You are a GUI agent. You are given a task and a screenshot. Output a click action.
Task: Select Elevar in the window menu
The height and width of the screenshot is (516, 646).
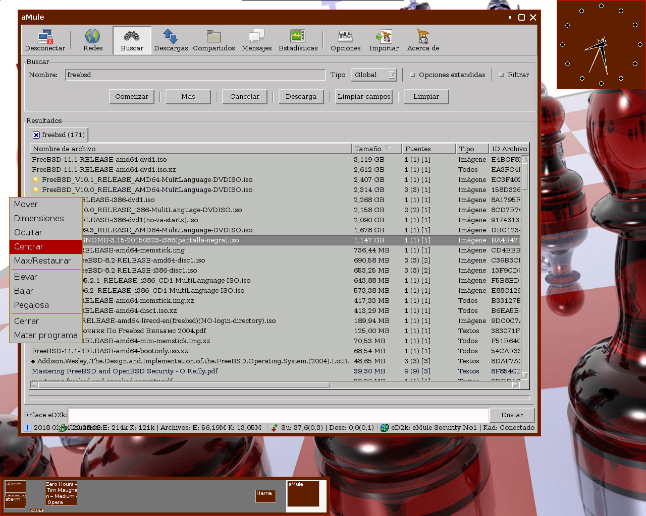coord(46,277)
